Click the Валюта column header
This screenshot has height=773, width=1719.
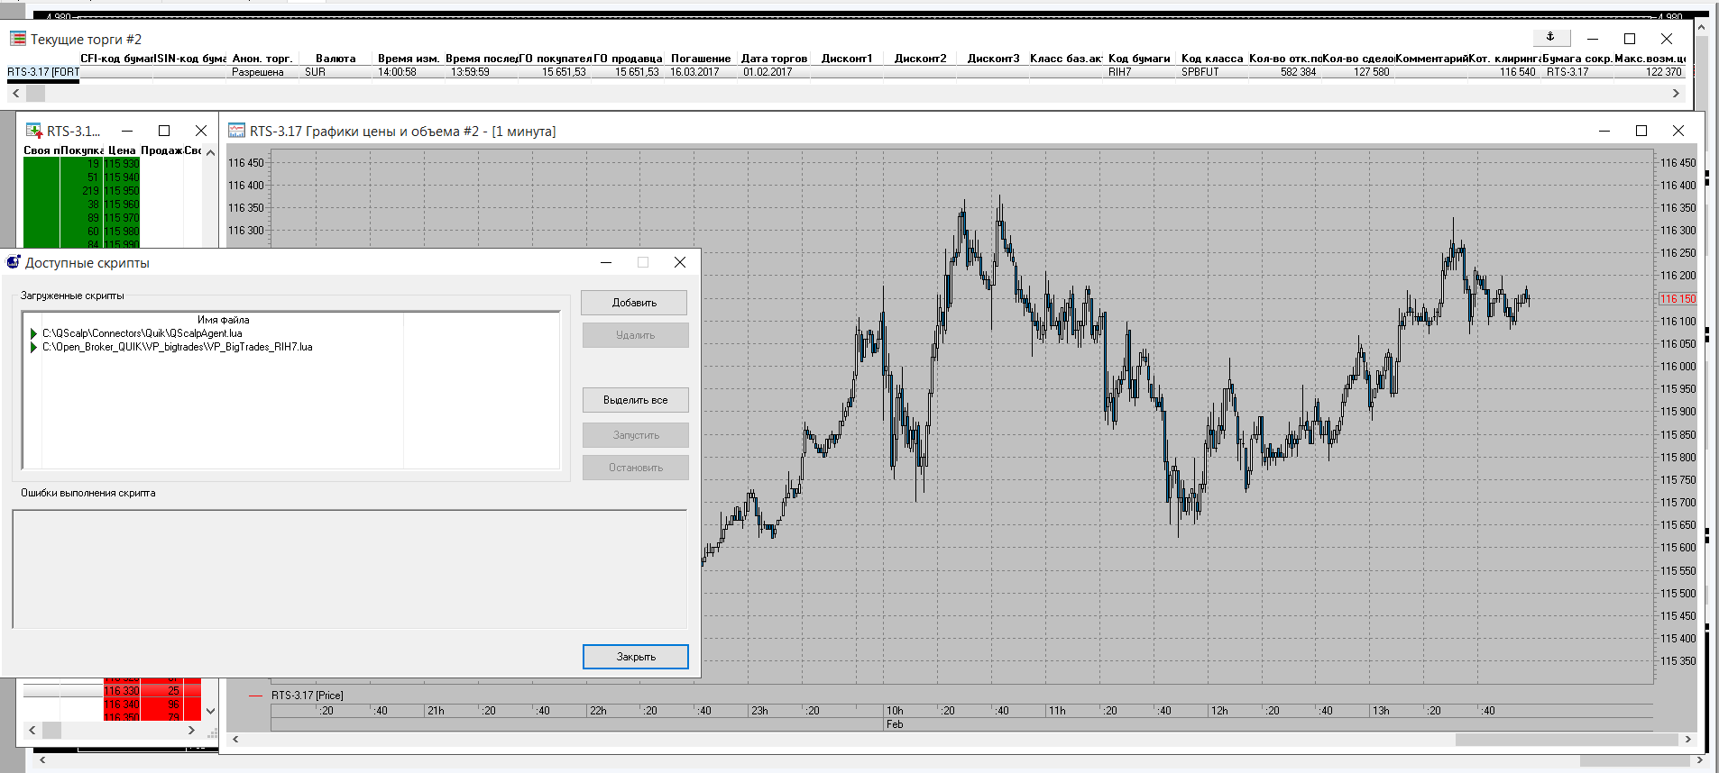tap(336, 59)
